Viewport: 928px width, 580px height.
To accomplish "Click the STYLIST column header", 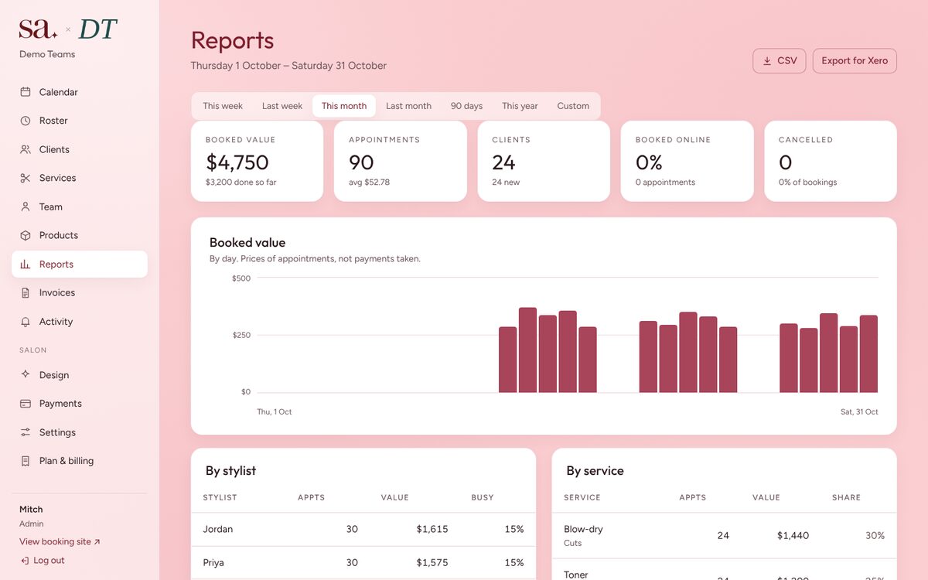I will (x=220, y=497).
